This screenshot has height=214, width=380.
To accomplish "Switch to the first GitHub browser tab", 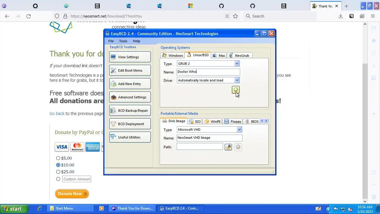I will tap(221, 6).
